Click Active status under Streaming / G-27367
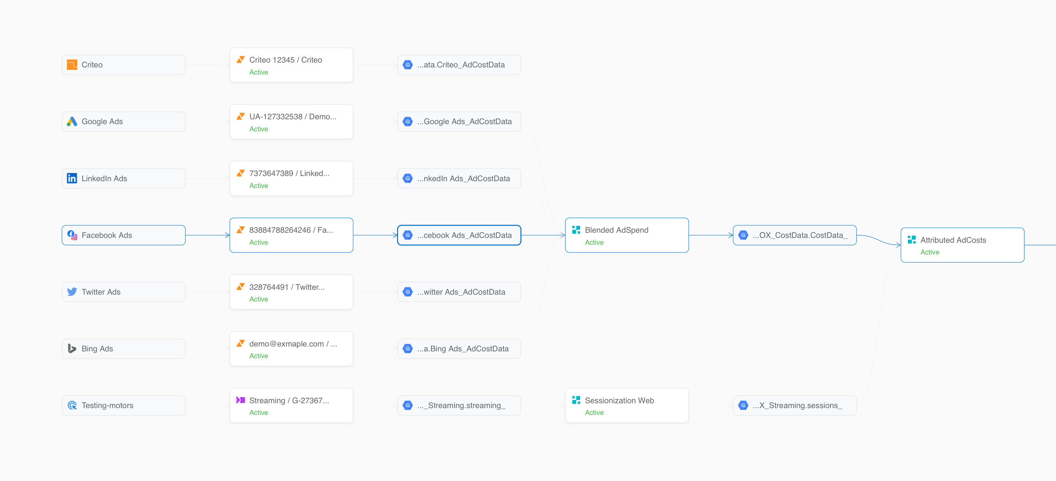This screenshot has width=1056, height=481. pyautogui.click(x=259, y=413)
